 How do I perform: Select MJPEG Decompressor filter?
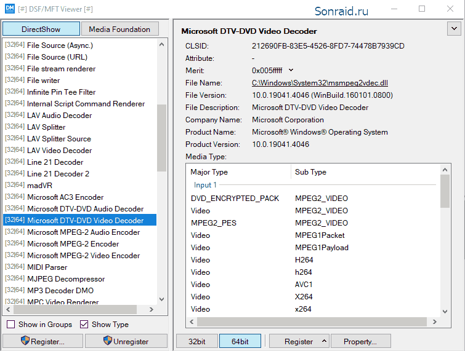pos(80,279)
